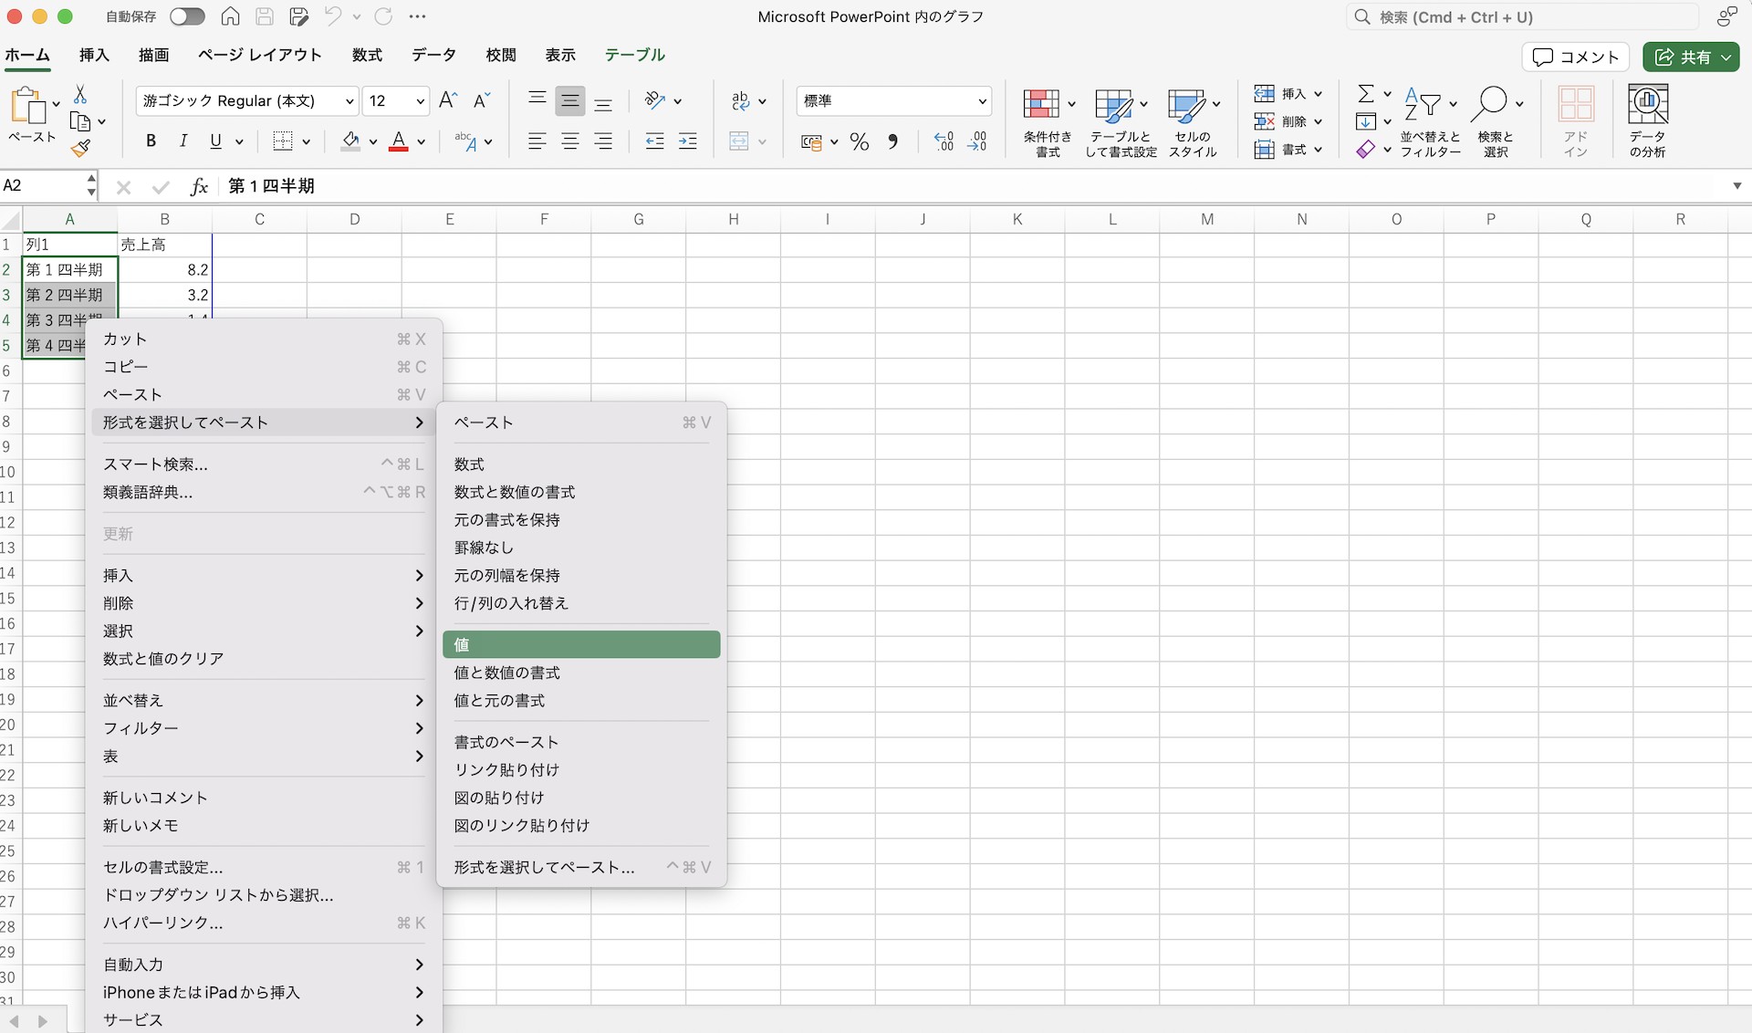Image resolution: width=1752 pixels, height=1033 pixels.
Task: Switch to the Table (テーブル) tab
Action: [x=634, y=55]
